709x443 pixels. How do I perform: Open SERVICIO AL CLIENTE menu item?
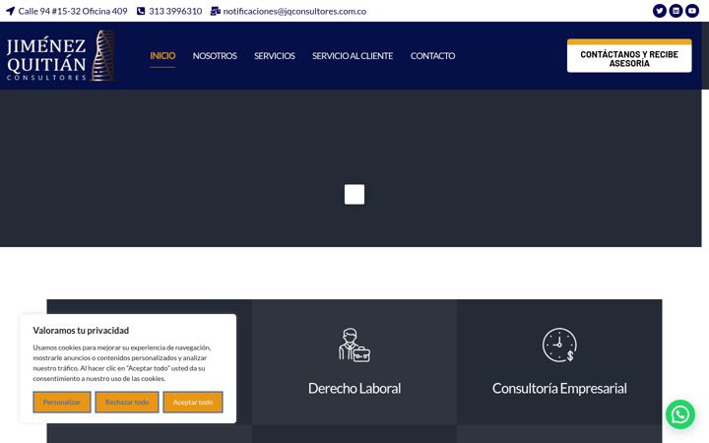click(x=353, y=55)
